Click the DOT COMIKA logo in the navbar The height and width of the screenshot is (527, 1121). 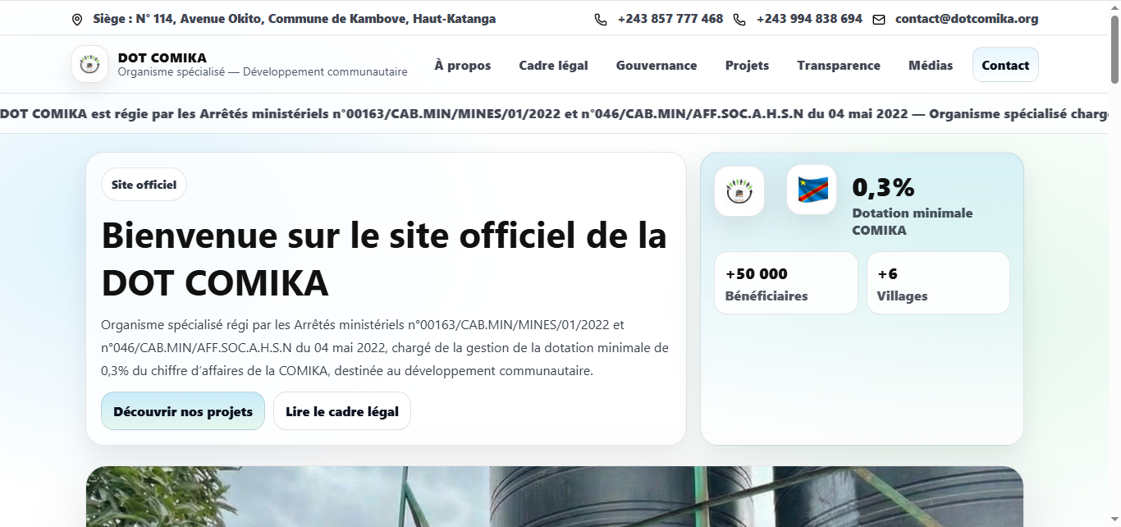pos(89,64)
